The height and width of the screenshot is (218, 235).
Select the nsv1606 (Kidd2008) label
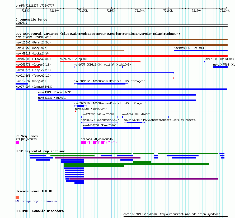point(117,65)
